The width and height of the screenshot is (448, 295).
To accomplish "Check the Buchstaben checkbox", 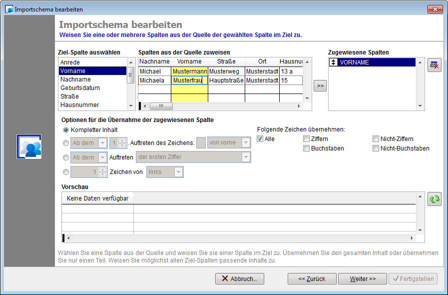I will coord(306,148).
